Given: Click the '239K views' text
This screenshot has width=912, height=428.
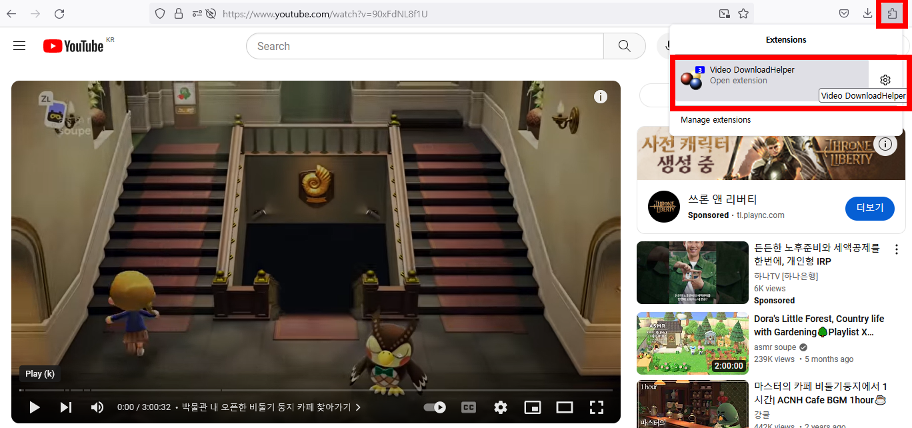Looking at the screenshot, I should [774, 359].
